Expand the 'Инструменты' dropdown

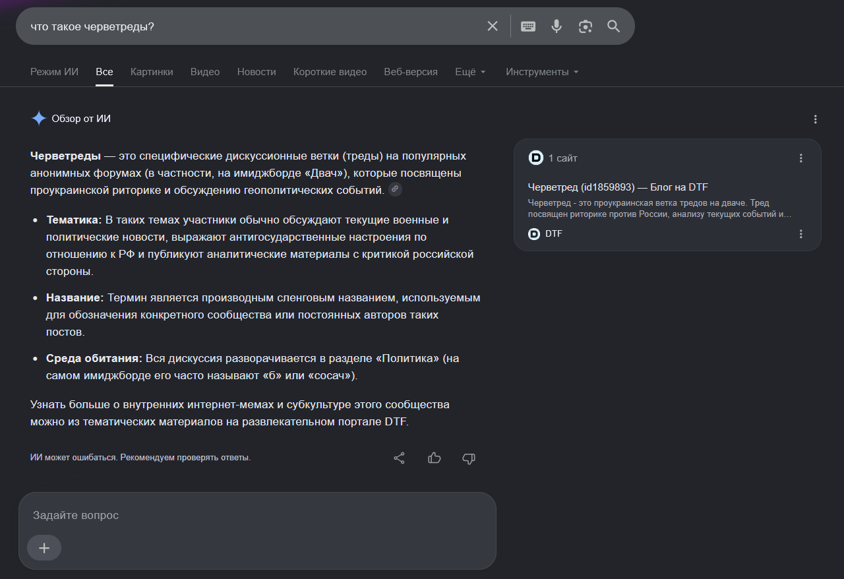point(542,72)
